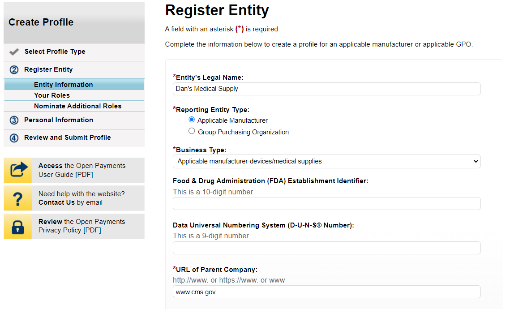Click the padlock Privacy Policy icon
This screenshot has width=514, height=309.
[x=18, y=226]
